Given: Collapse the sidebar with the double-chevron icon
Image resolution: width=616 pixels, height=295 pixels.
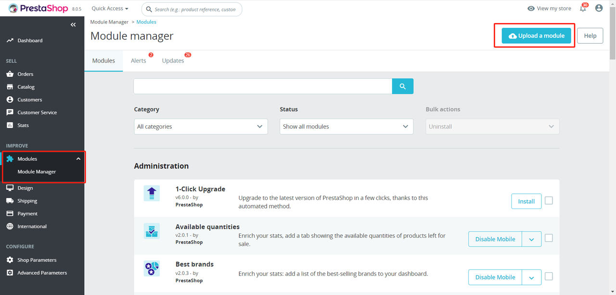Looking at the screenshot, I should pyautogui.click(x=73, y=25).
